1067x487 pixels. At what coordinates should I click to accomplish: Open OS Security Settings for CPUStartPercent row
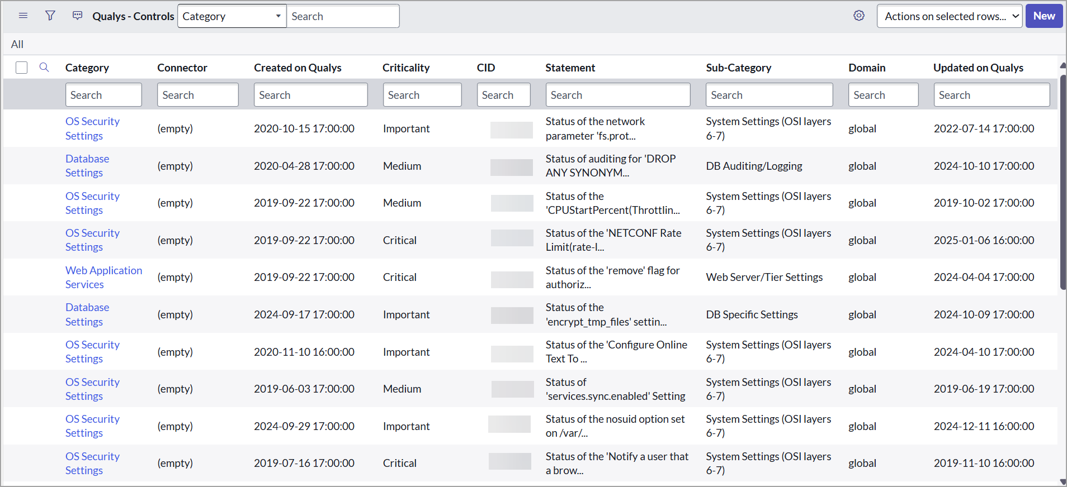[x=92, y=203]
